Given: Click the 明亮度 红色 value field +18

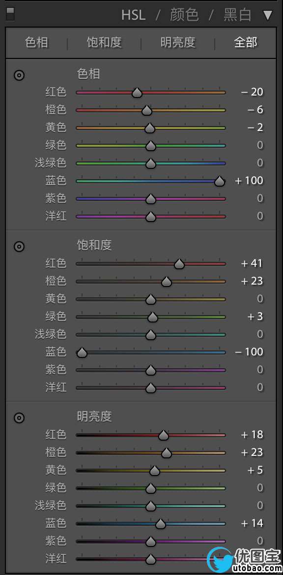Looking at the screenshot, I should tap(252, 434).
